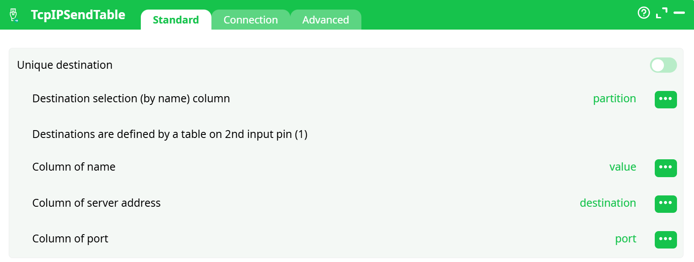Collapse the panel with the minus icon
This screenshot has height=262, width=694.
click(679, 13)
